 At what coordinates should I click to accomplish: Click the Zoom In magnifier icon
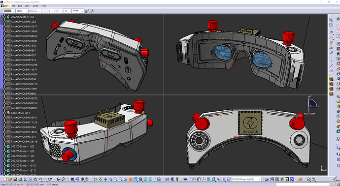pos(115,179)
